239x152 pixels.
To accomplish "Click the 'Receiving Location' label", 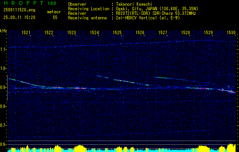I will 89,9.
